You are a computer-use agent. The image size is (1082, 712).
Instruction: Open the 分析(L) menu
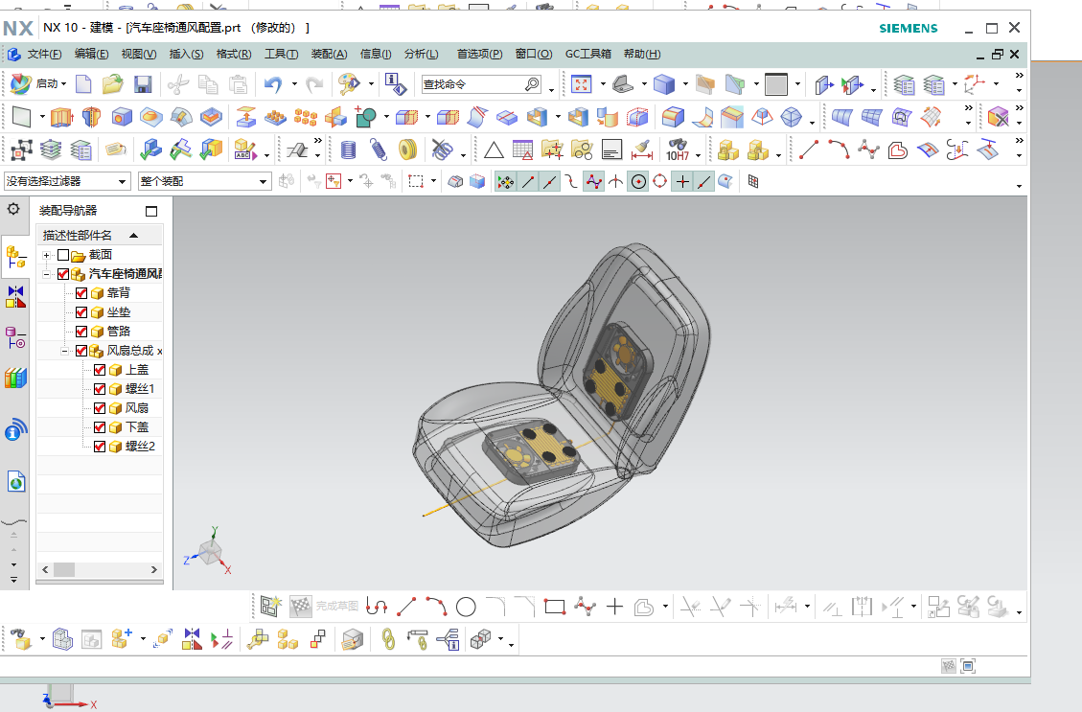pyautogui.click(x=421, y=54)
